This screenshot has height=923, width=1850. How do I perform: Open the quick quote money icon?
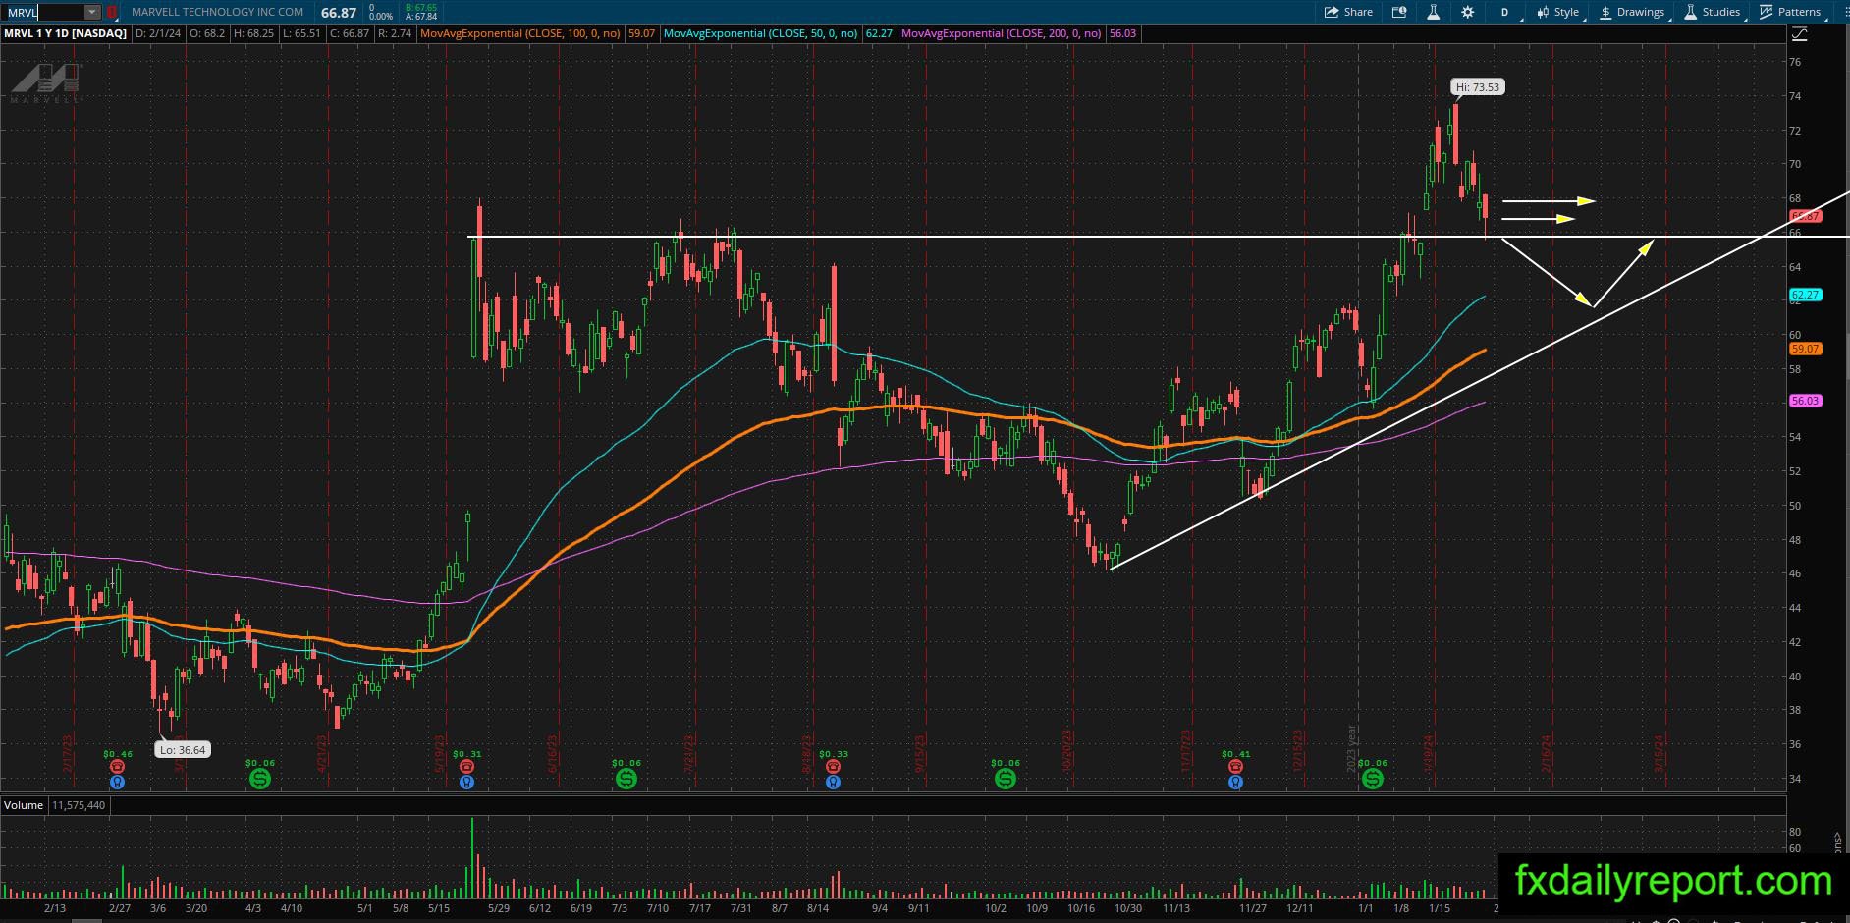(x=1399, y=12)
